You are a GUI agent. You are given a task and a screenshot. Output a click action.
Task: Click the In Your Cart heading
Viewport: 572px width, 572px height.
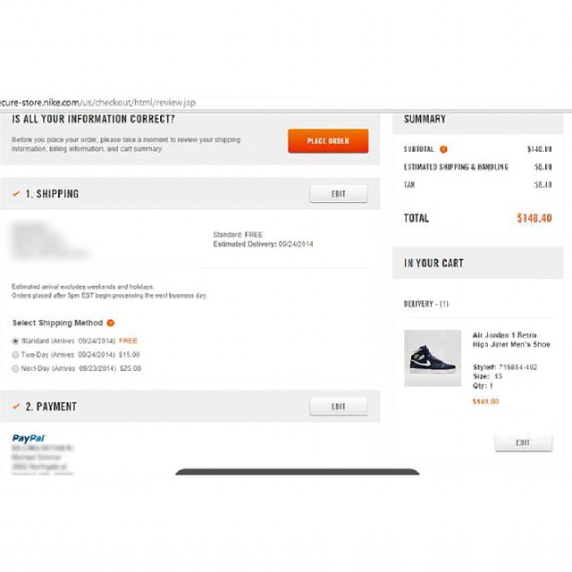pos(433,263)
